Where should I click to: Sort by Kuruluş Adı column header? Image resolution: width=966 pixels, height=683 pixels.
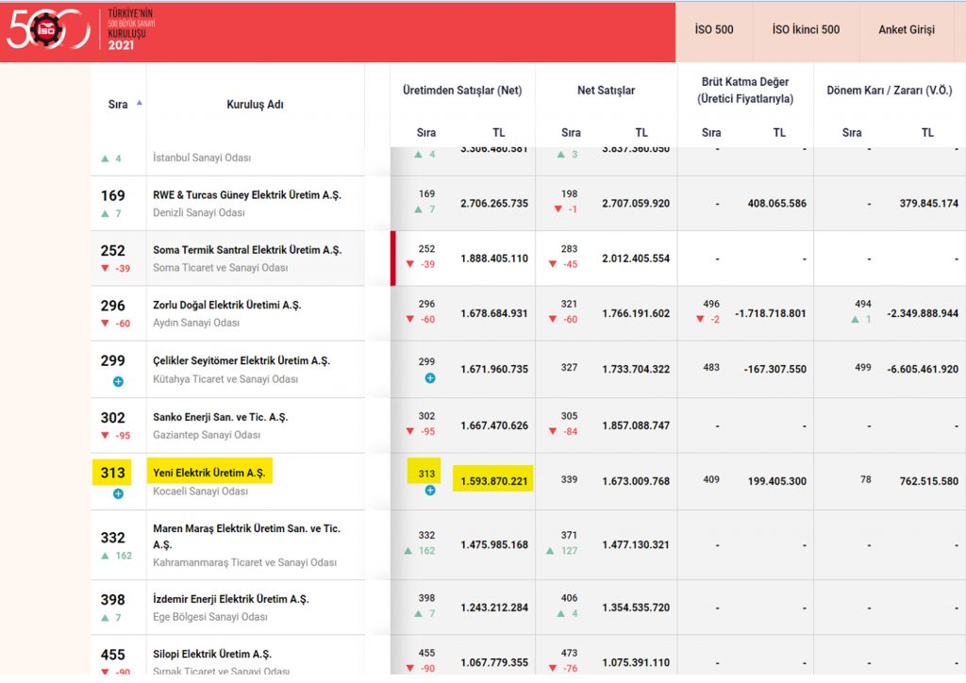click(255, 105)
